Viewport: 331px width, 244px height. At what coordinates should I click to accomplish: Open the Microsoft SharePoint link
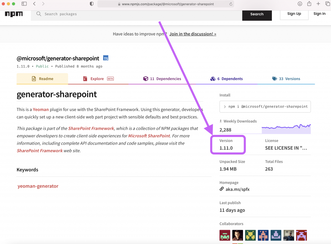point(149,136)
